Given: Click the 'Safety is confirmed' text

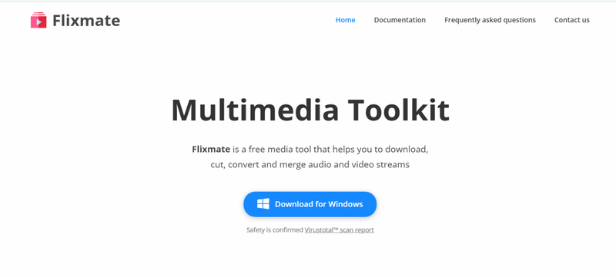Looking at the screenshot, I should [275, 230].
